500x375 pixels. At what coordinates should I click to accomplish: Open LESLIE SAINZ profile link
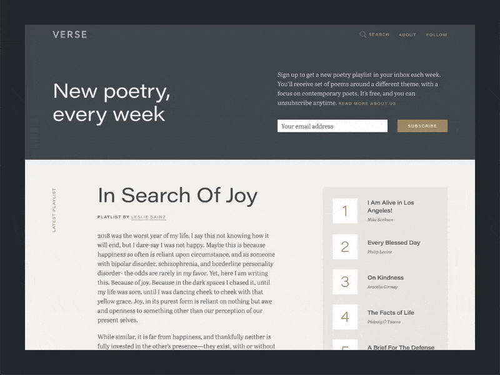click(148, 217)
